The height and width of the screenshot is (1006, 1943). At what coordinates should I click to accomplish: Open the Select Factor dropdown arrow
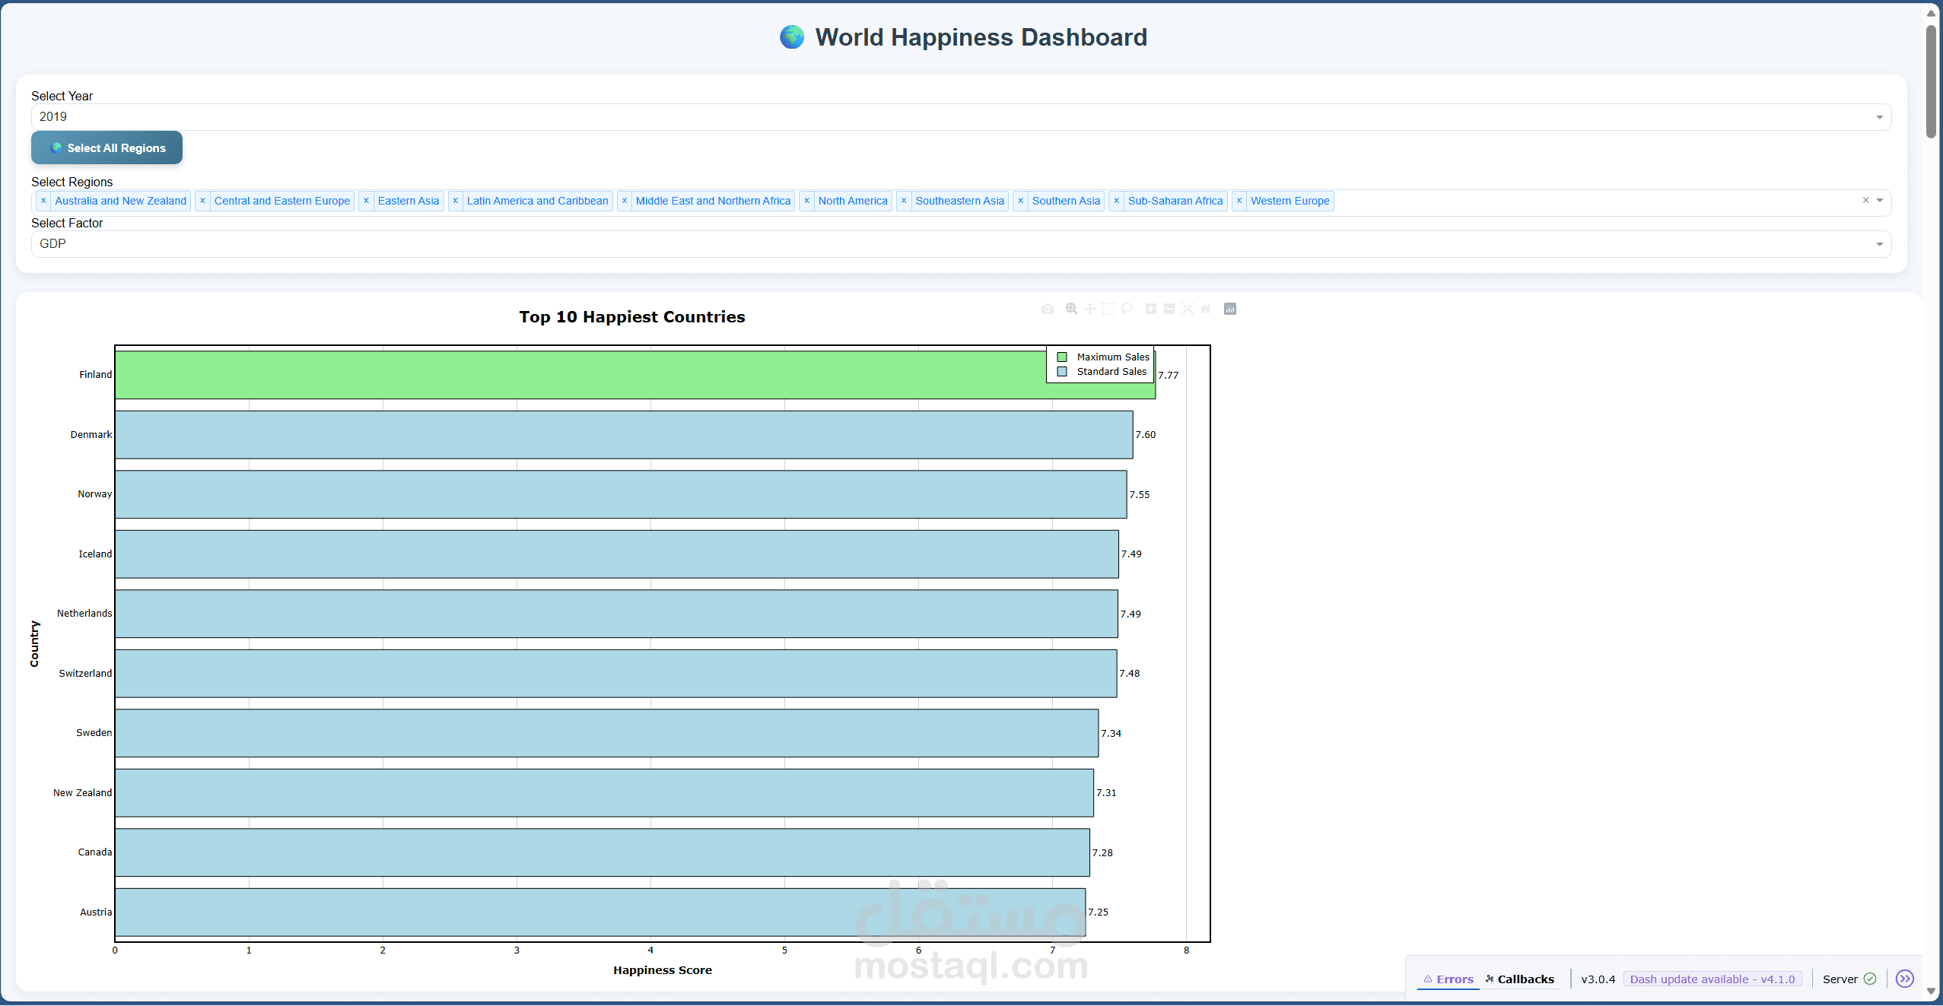(1880, 244)
